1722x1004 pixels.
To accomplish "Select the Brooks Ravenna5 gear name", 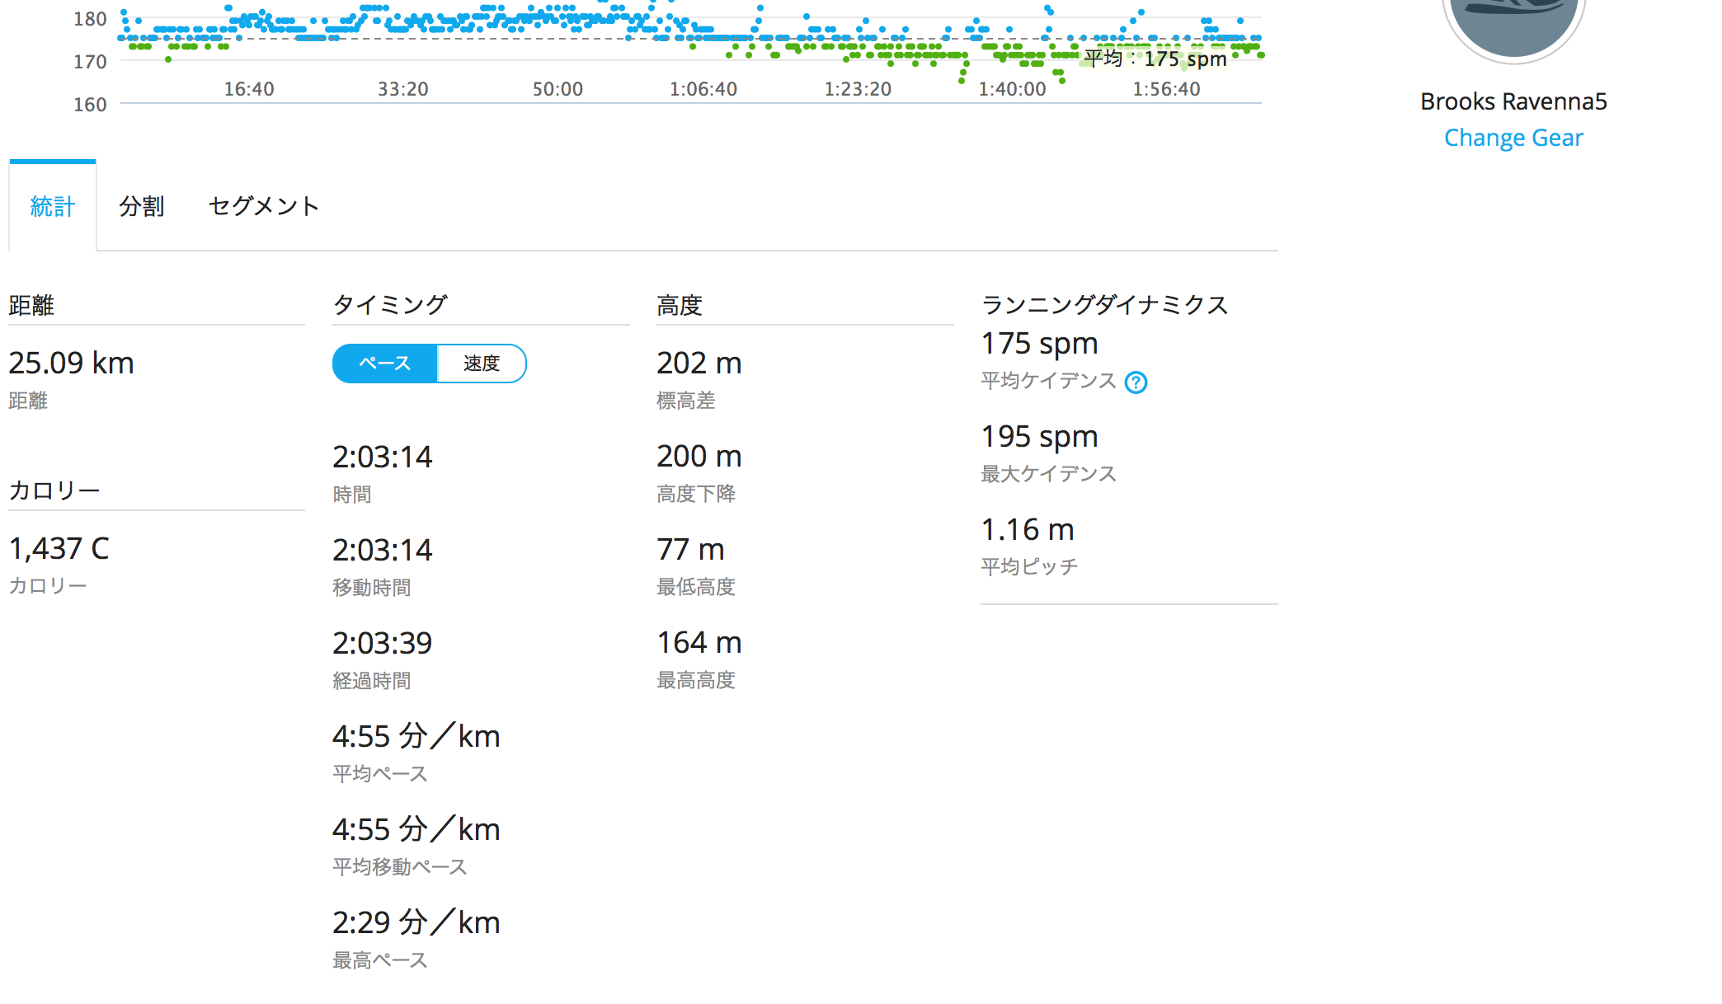I will [1513, 101].
